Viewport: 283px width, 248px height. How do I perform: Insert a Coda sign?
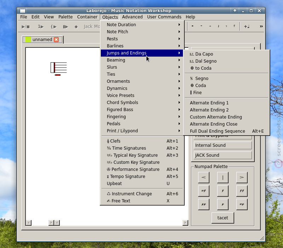click(x=226, y=85)
